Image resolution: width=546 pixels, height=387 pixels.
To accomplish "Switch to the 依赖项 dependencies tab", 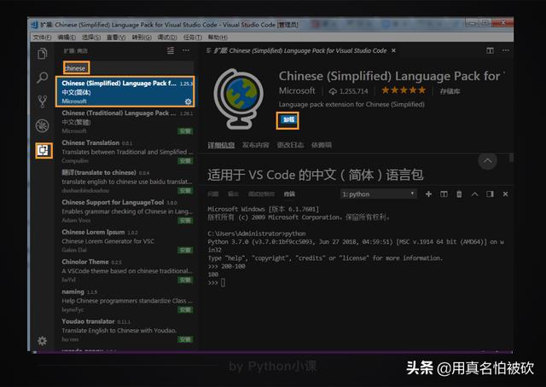I will coord(322,145).
